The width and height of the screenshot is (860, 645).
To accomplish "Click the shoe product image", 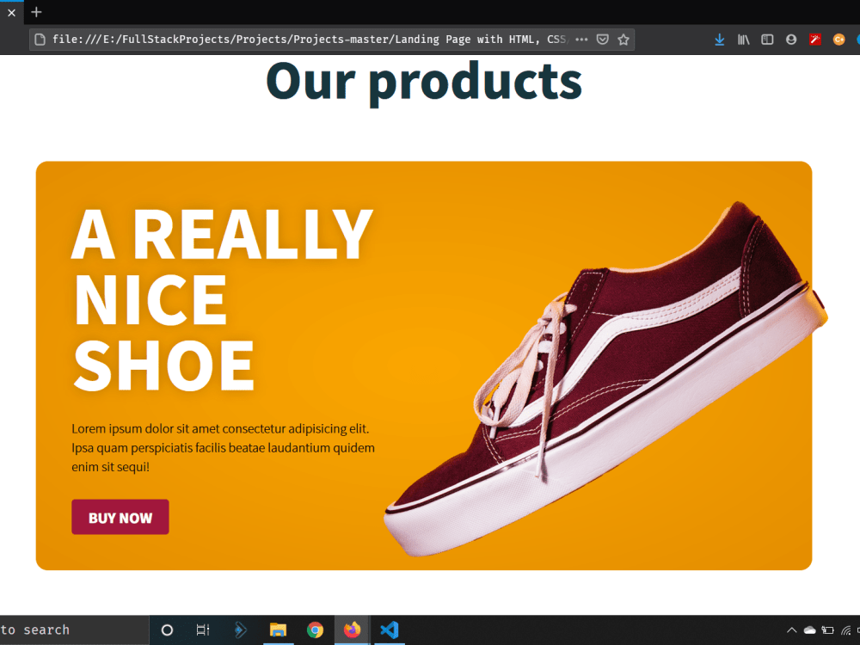I will tap(606, 378).
